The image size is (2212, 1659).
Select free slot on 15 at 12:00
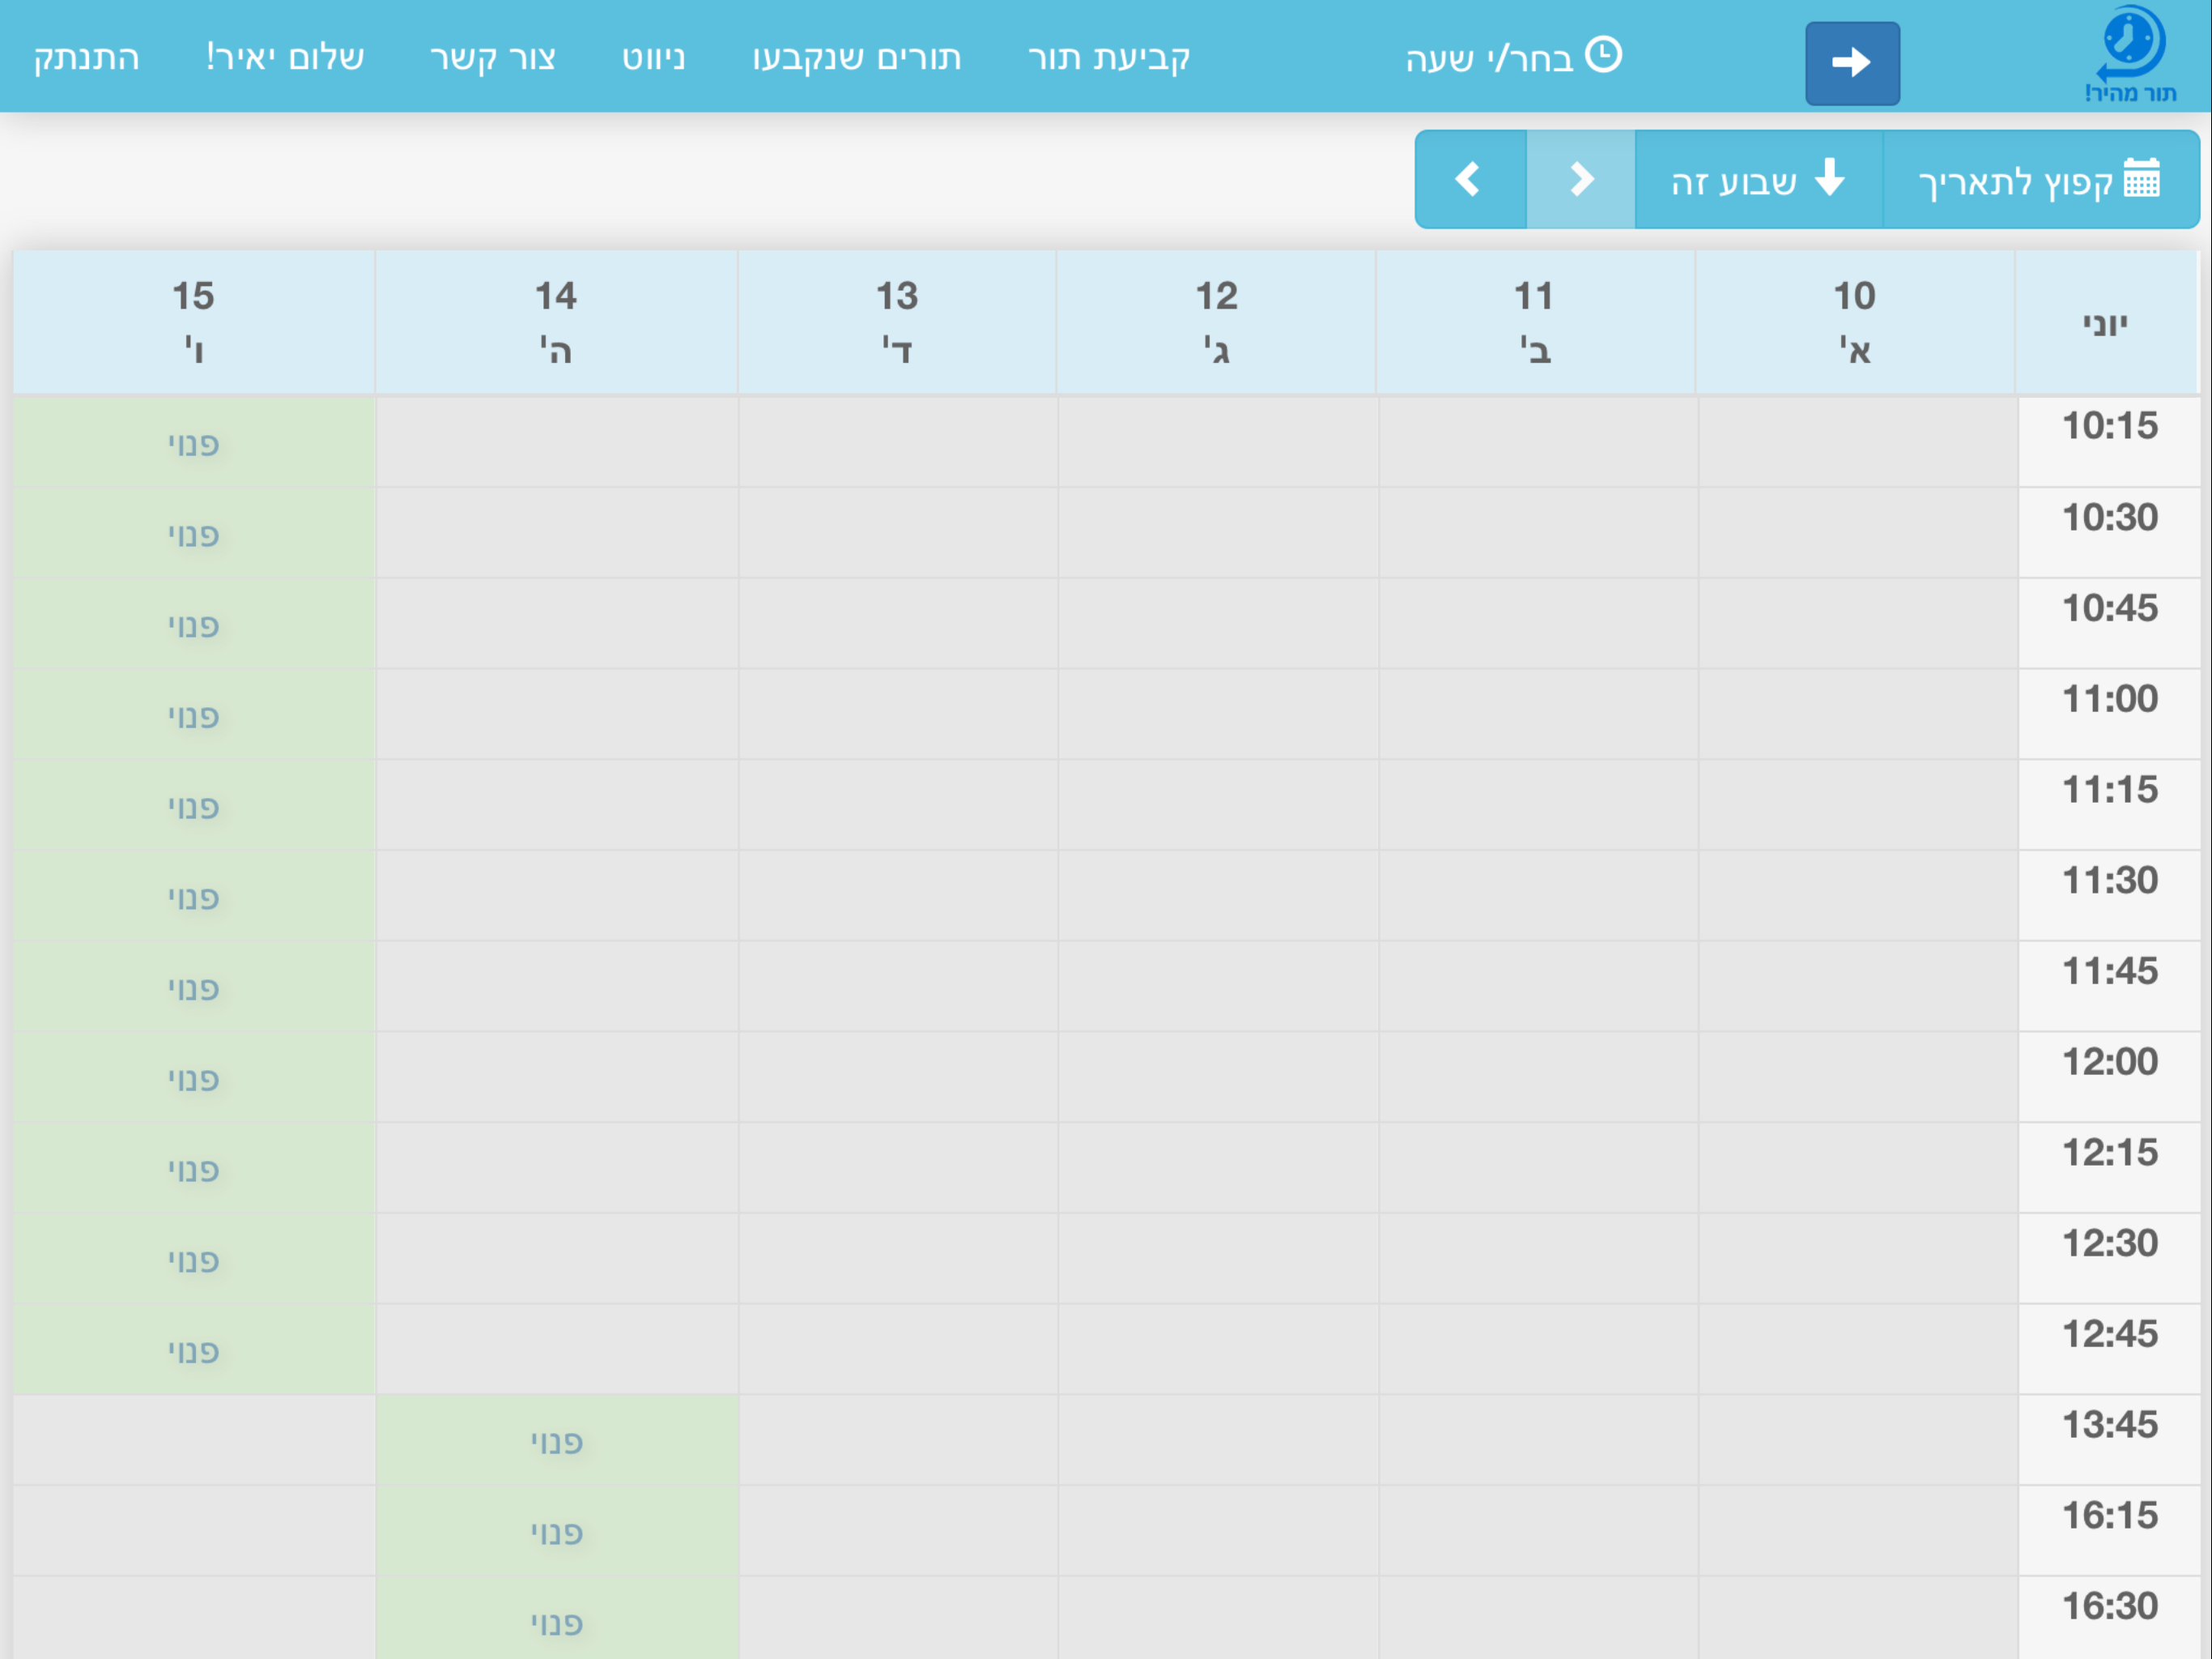pos(194,1077)
